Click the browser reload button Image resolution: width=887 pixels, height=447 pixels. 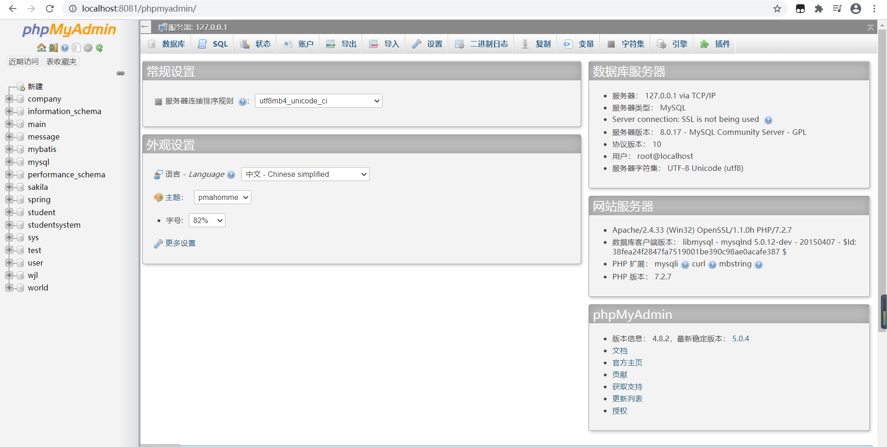(50, 9)
